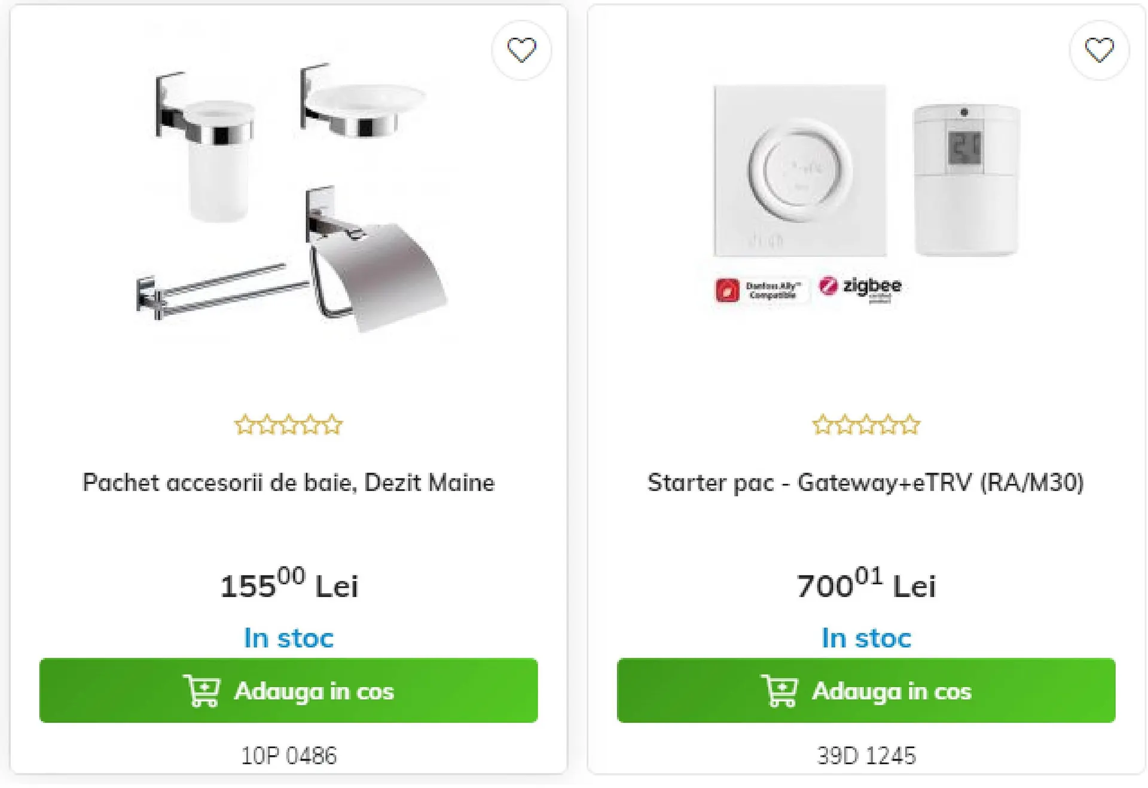Viewport: 1148px width, 788px height.
Task: Click cart icon under Starter pac product
Action: click(780, 691)
